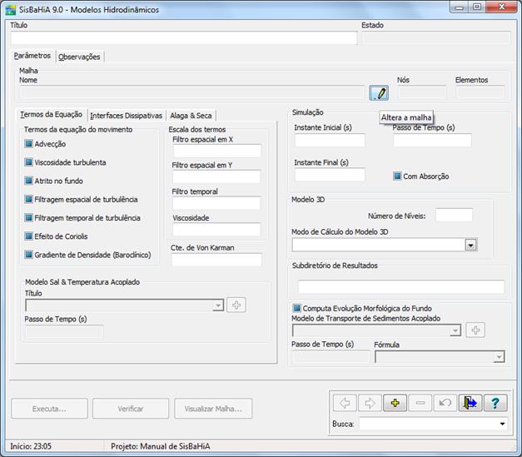The width and height of the screenshot is (522, 457).
Task: Click the Executa... button
Action: (49, 409)
